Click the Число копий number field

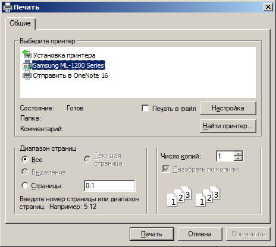click(x=225, y=156)
